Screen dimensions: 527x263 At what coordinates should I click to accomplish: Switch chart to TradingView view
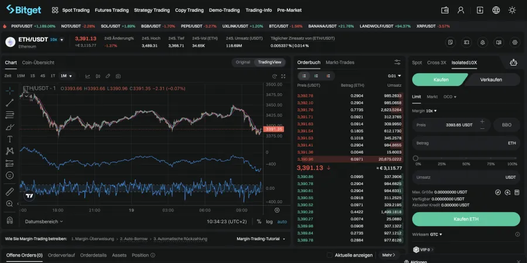[269, 62]
